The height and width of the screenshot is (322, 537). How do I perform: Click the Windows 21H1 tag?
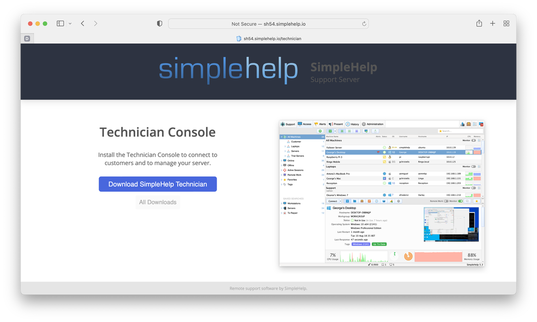click(361, 244)
